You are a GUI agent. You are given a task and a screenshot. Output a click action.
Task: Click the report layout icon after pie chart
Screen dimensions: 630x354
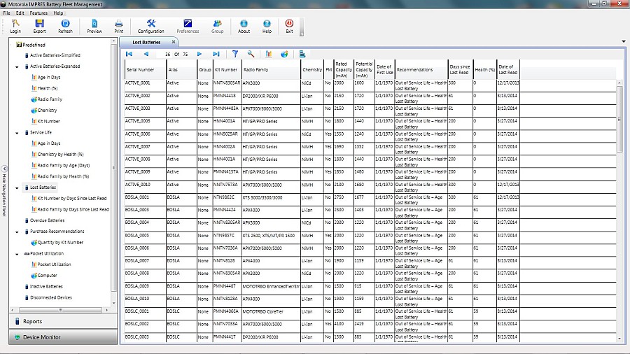tap(302, 54)
